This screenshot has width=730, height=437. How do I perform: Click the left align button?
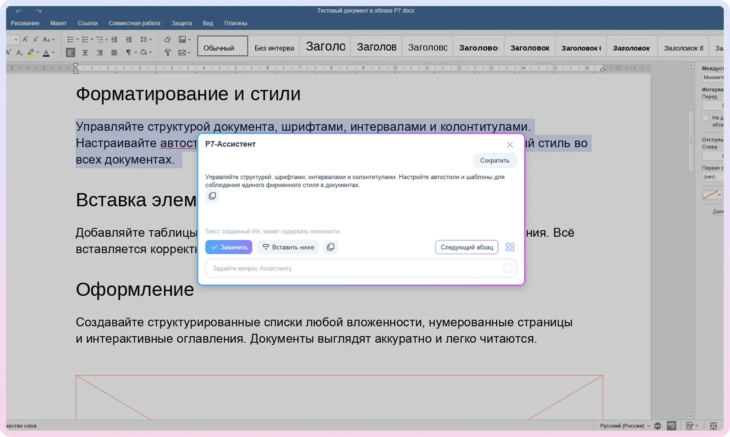(x=70, y=53)
